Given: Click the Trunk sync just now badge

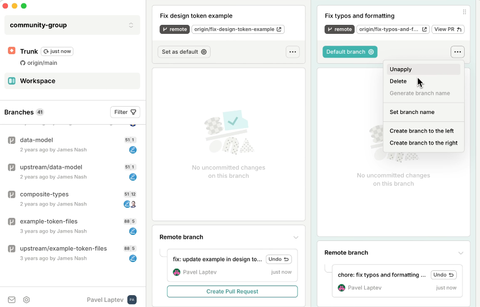Looking at the screenshot, I should [57, 51].
